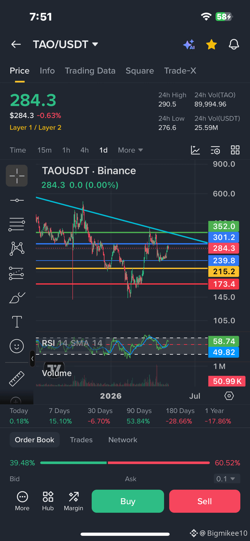Open the Trading Data tab
The width and height of the screenshot is (250, 541).
[90, 71]
